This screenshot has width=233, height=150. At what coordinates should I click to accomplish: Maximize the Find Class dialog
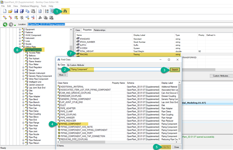(169, 60)
